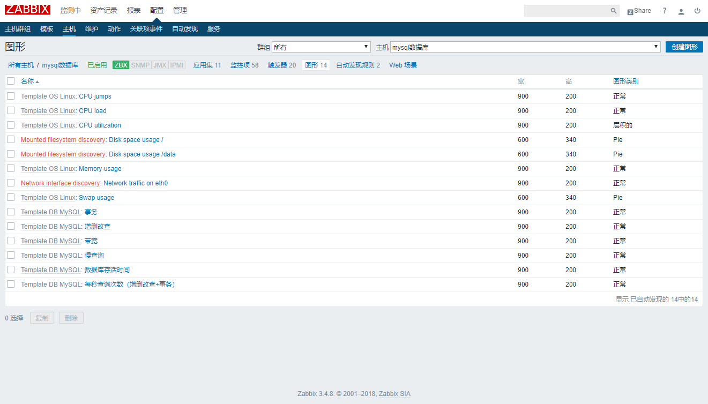Check the CPU utilization row checkbox
This screenshot has height=404, width=708.
point(11,125)
